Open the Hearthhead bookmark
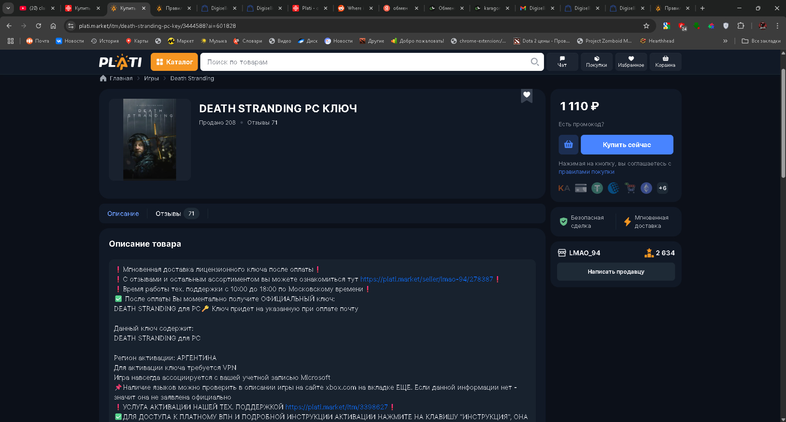 pos(657,41)
